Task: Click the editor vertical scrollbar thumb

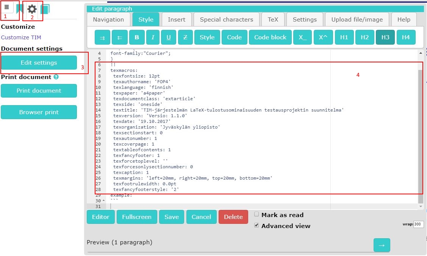Action: (x=421, y=136)
